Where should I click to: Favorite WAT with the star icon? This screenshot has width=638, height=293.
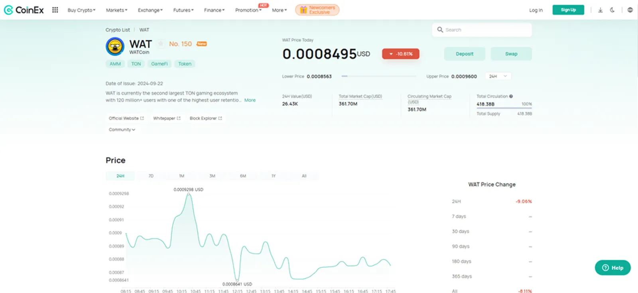(x=160, y=44)
